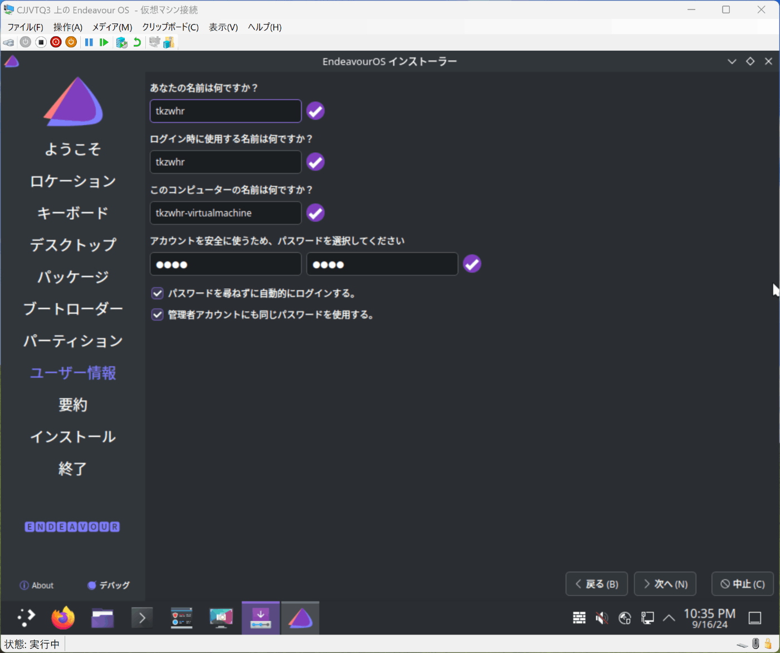Select パッケージ step in sidebar
This screenshot has width=780, height=653.
point(73,277)
